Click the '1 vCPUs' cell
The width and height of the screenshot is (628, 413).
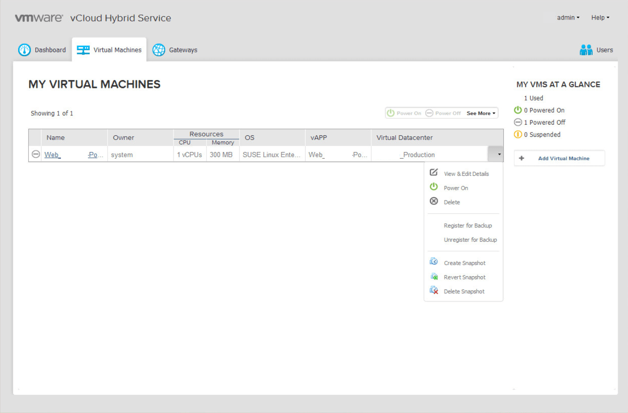point(190,154)
